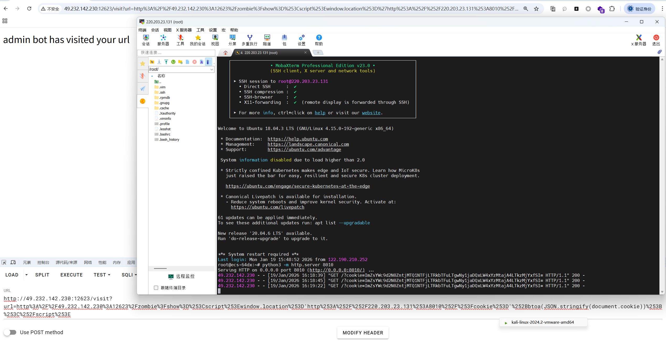Screen dimensions: 666x342
Task: Click the SFTP refresh folder icon
Action: pos(173,62)
